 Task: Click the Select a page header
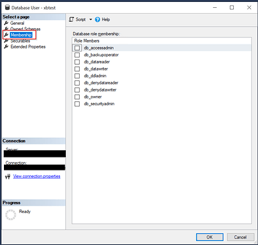pyautogui.click(x=33, y=17)
